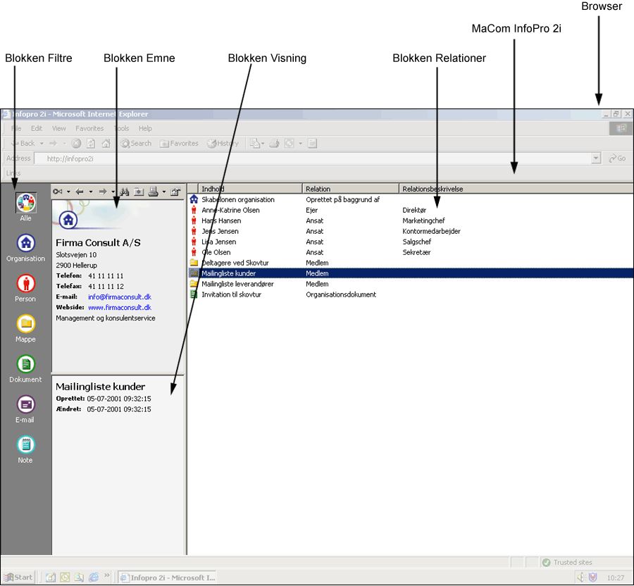Open the Favorites menu
Image resolution: width=634 pixels, height=586 pixels.
pyautogui.click(x=89, y=128)
